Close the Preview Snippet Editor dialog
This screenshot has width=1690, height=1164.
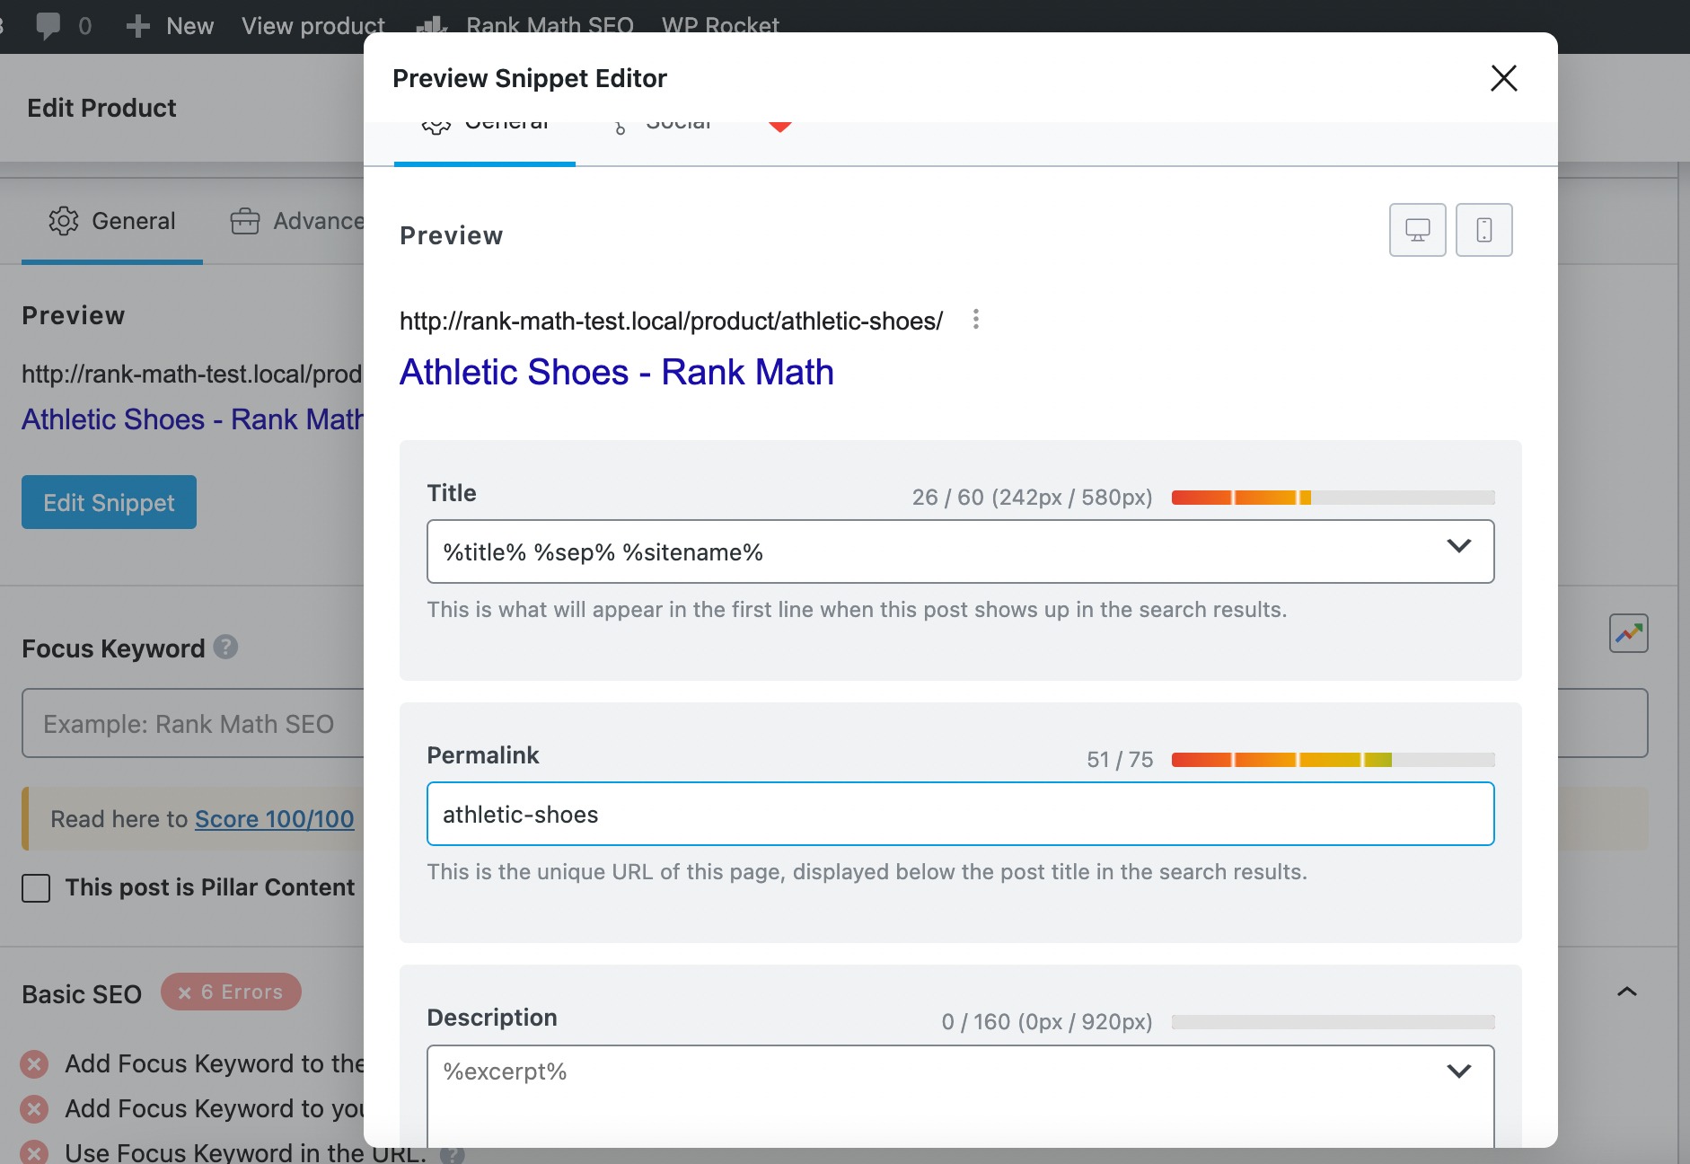coord(1503,78)
